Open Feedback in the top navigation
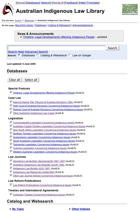This screenshot has height=212, width=140. (x=71, y=3)
